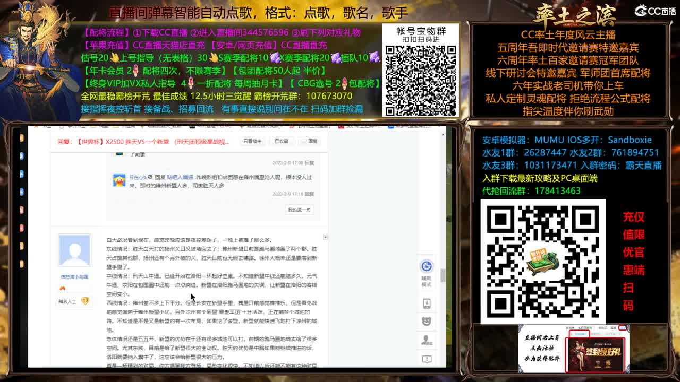
Task: Click the mobile phone download sidebar icon
Action: (x=427, y=303)
